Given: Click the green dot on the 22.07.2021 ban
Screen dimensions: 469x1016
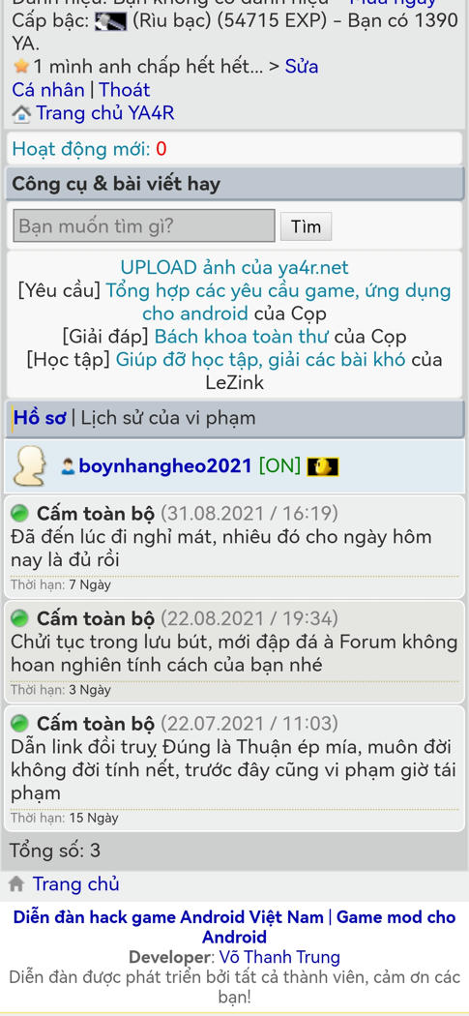Looking at the screenshot, I should (20, 723).
